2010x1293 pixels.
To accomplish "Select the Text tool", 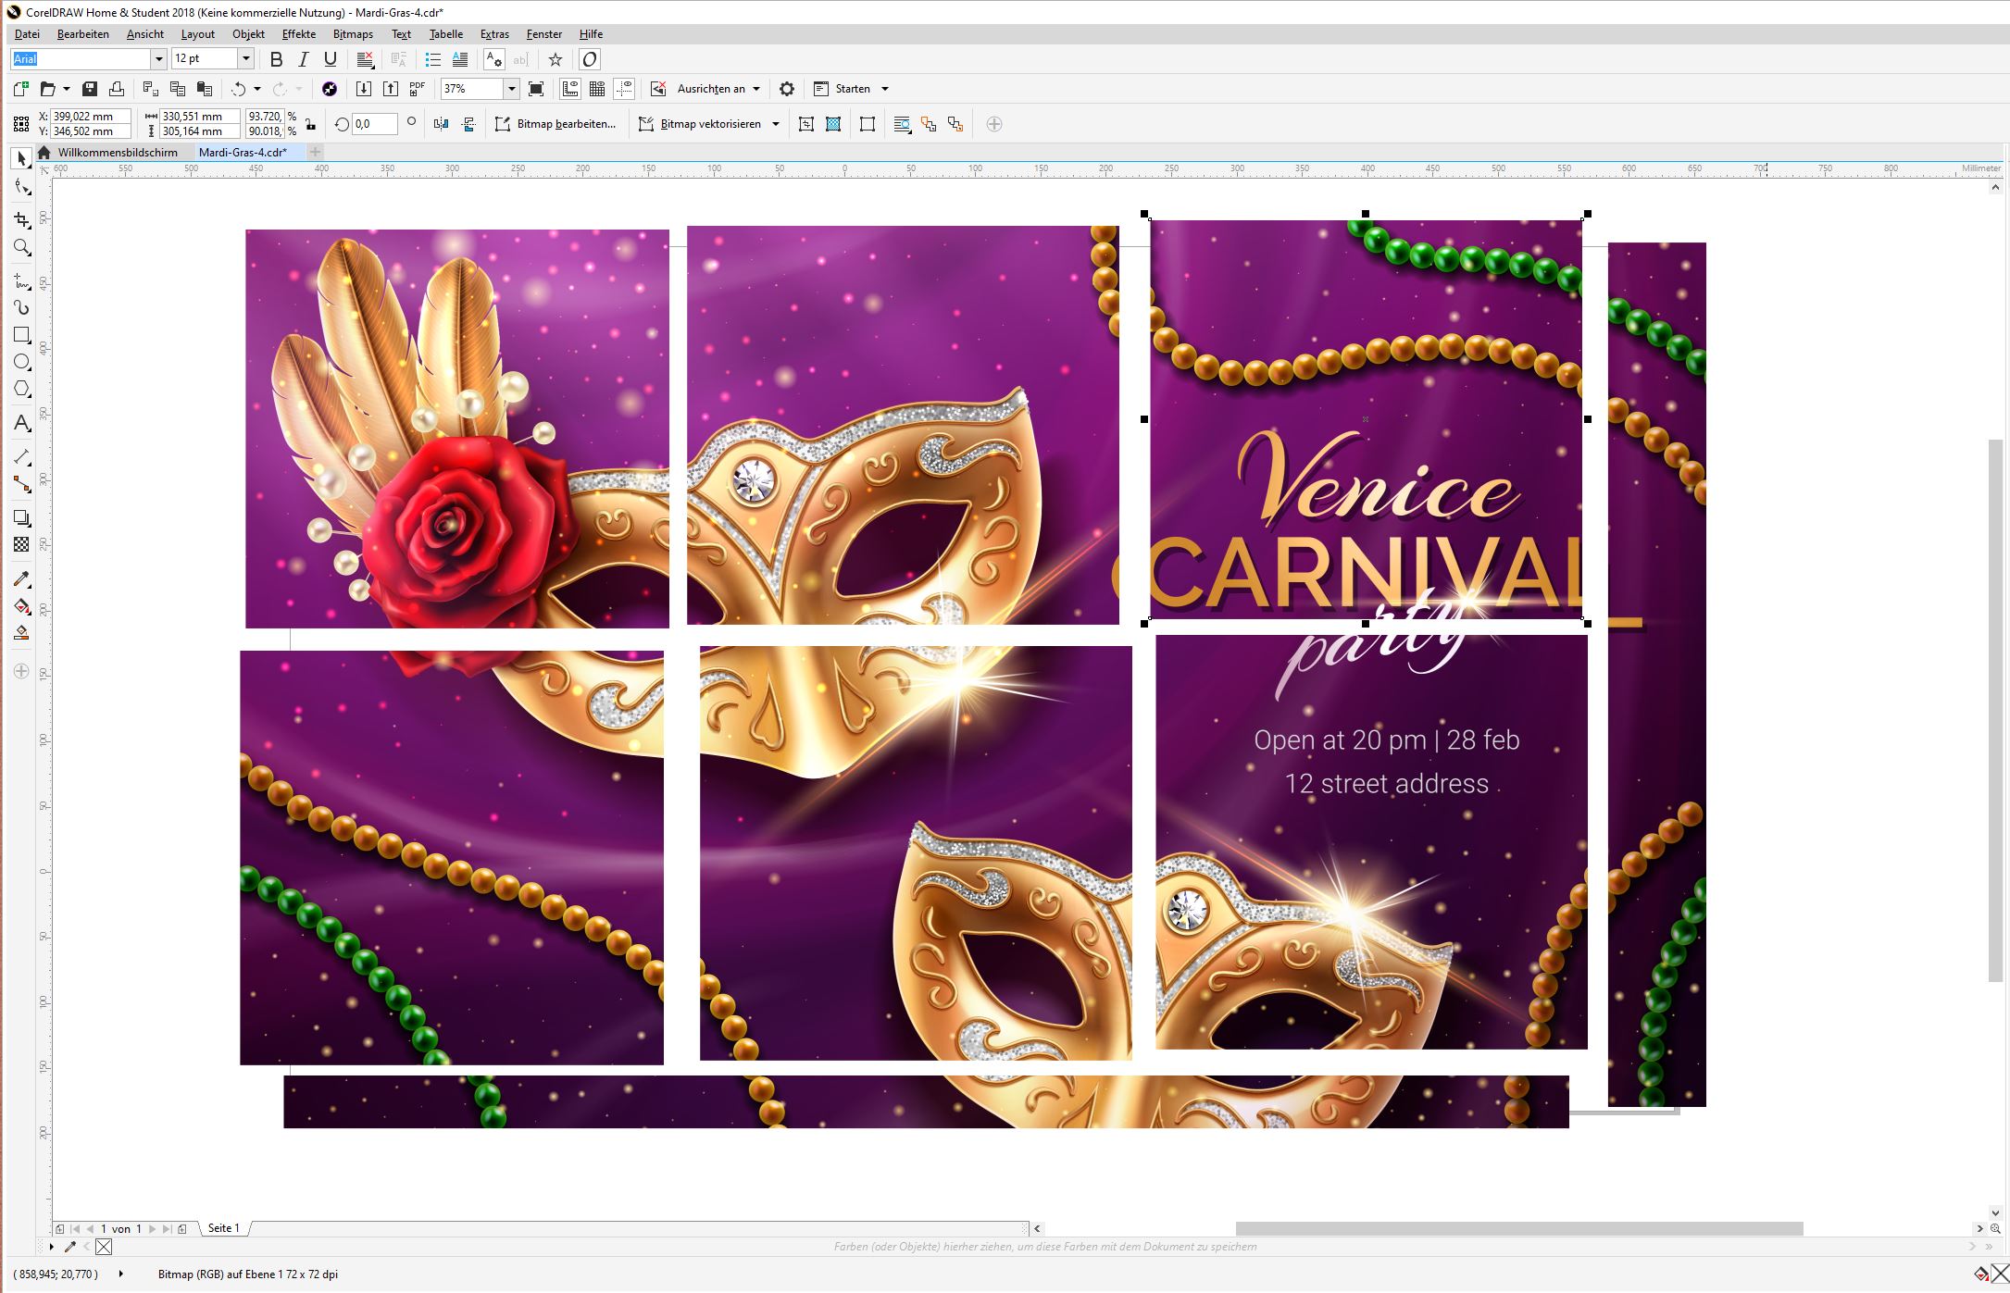I will [x=21, y=423].
